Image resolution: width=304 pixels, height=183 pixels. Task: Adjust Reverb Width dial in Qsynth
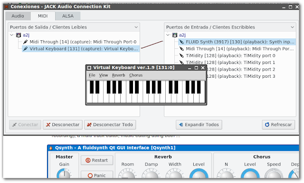coord(175,174)
